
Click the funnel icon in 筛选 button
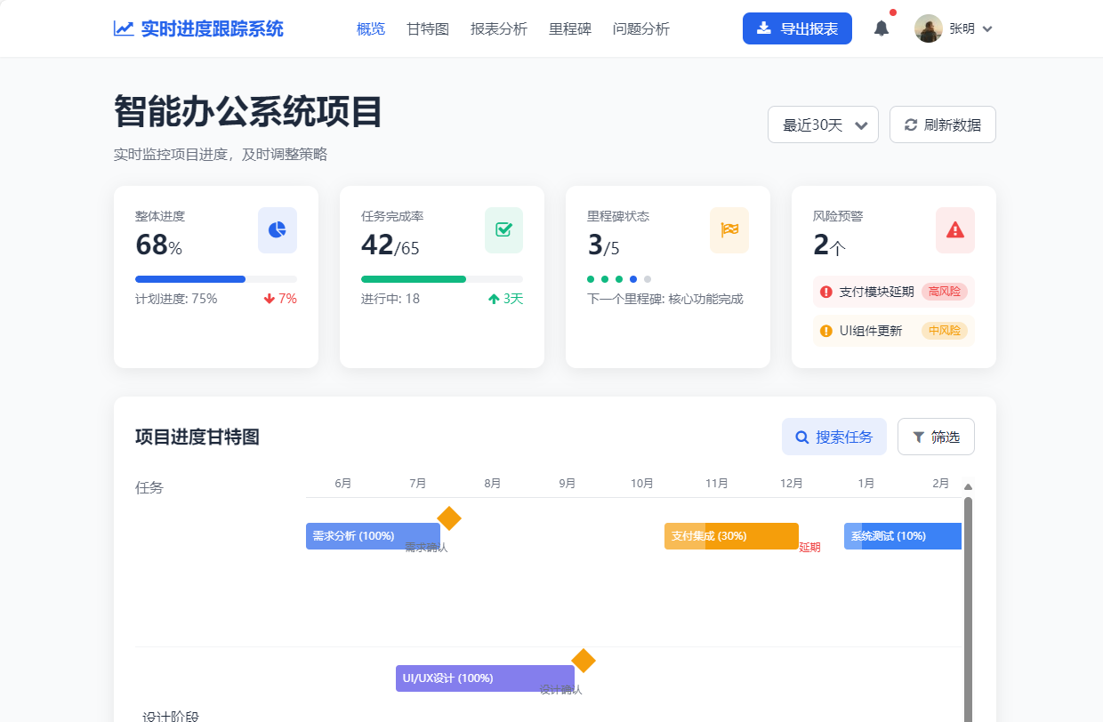click(x=919, y=437)
